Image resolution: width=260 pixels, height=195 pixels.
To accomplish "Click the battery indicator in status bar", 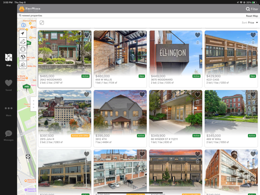I will coord(254,2).
